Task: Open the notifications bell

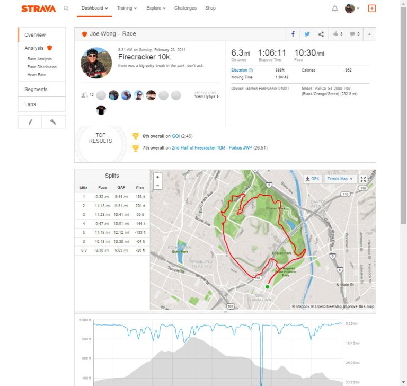Action: click(334, 8)
